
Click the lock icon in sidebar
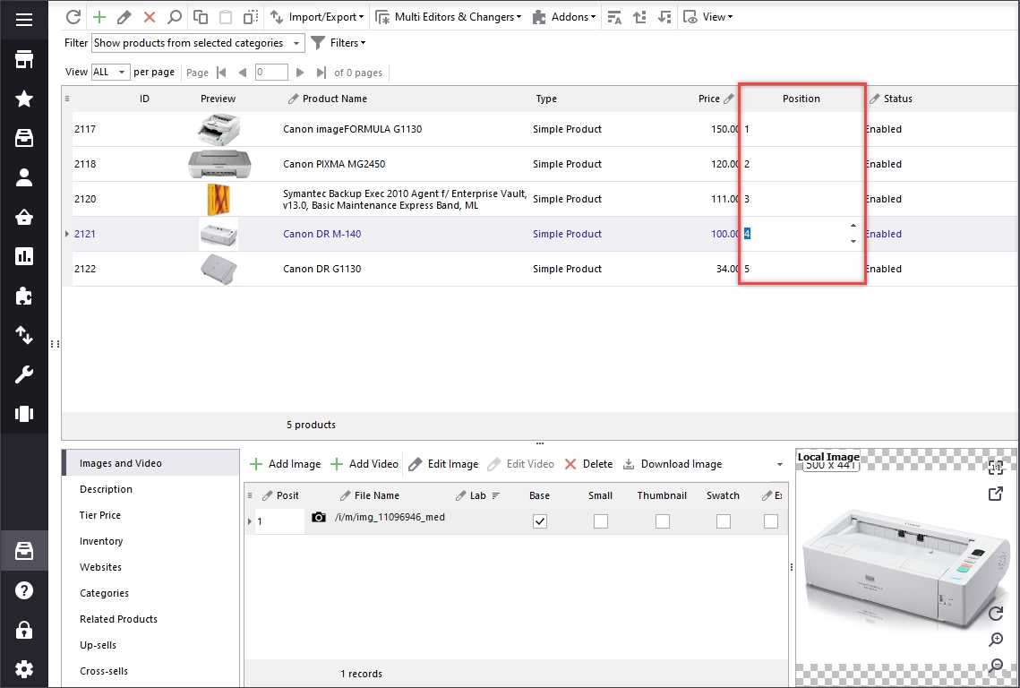pos(24,630)
